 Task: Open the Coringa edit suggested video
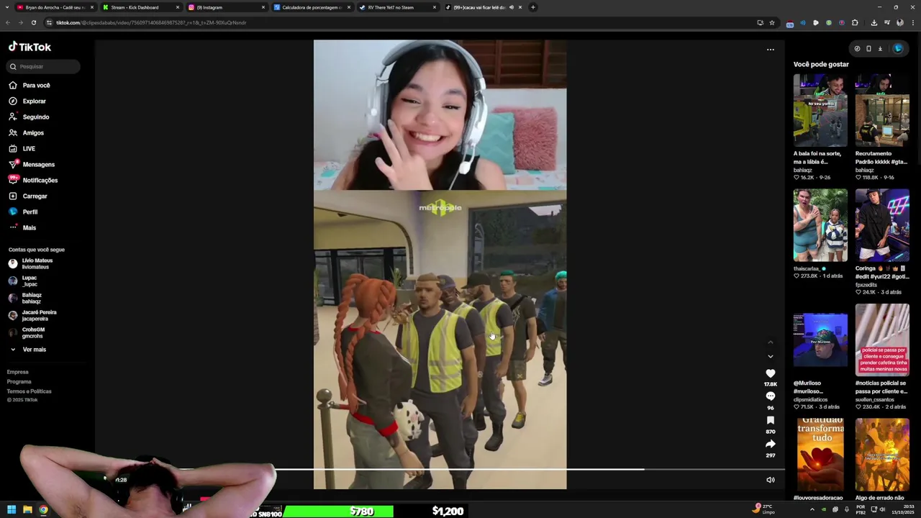click(x=882, y=224)
